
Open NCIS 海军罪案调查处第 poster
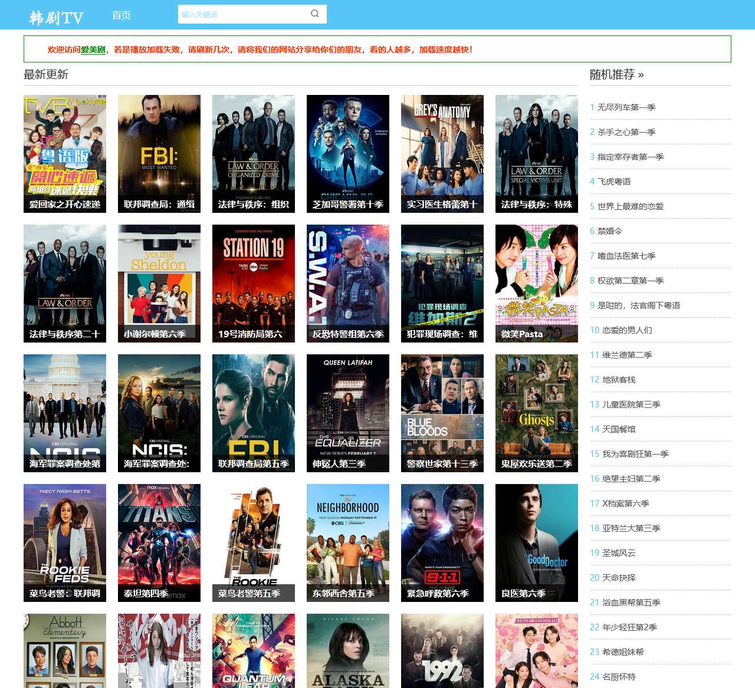coord(65,413)
